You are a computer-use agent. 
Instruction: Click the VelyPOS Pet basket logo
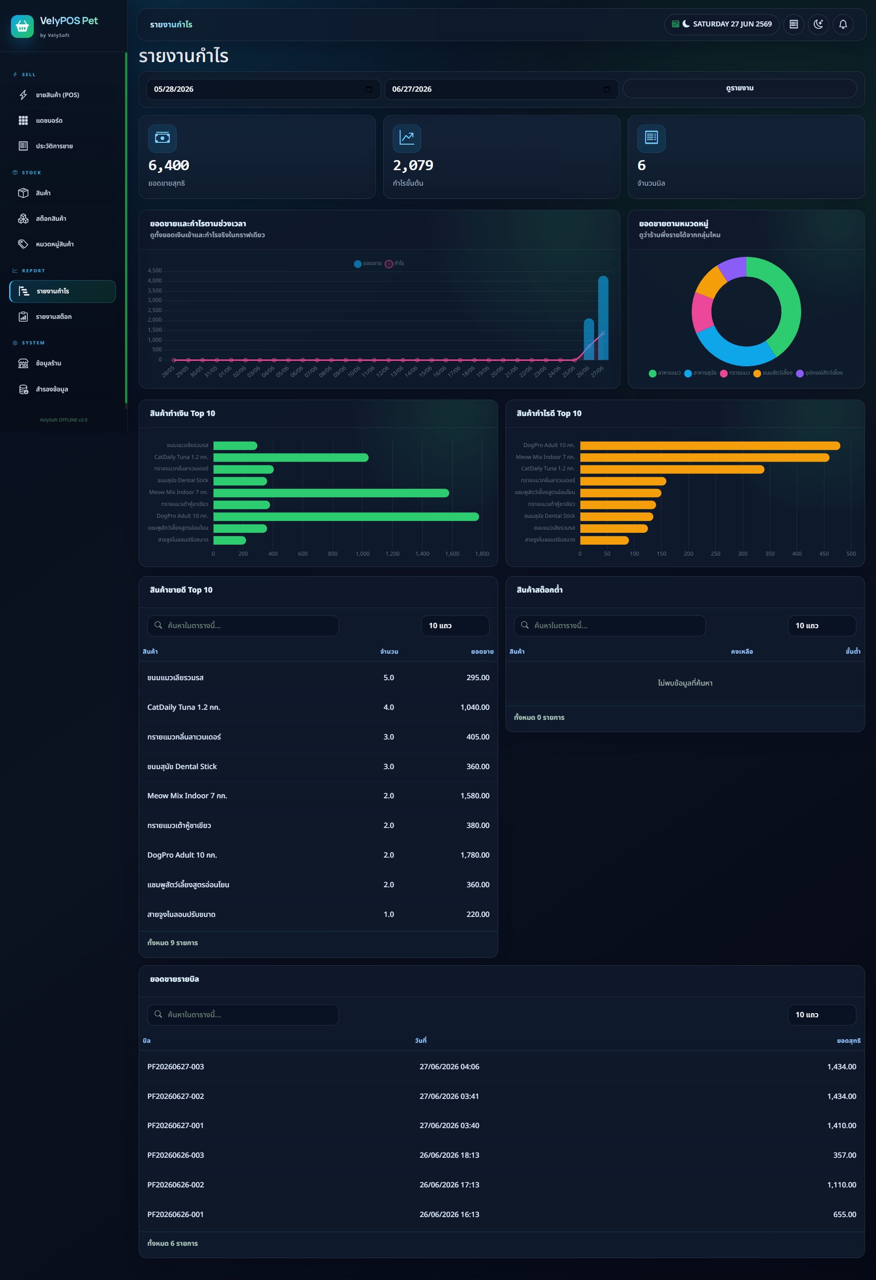click(22, 26)
